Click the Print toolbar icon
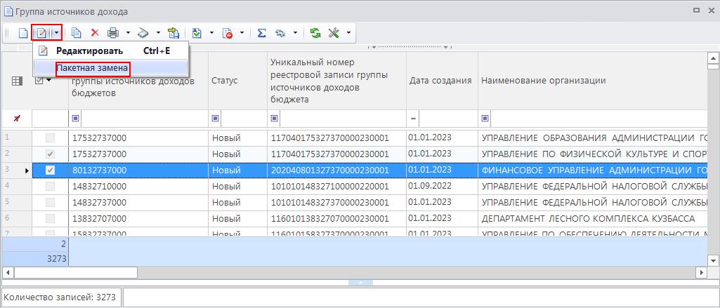720x308 pixels. click(x=113, y=33)
